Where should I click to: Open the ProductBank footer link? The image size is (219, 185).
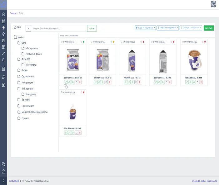(14, 181)
